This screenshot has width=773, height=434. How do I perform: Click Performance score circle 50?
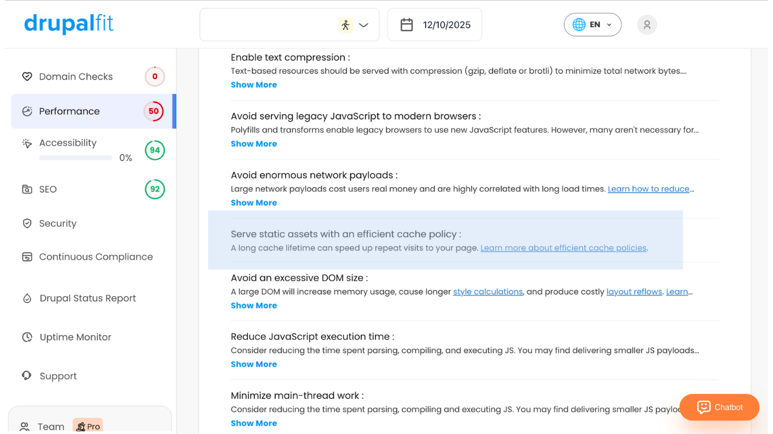[153, 111]
